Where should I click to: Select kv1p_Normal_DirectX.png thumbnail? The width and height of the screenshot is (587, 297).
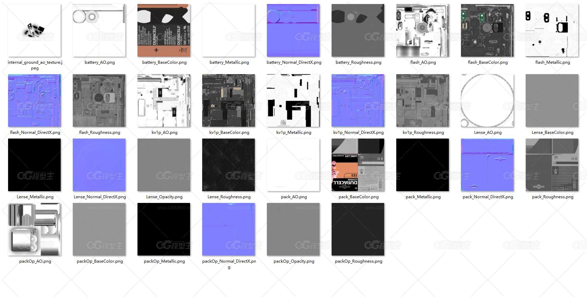(358, 100)
